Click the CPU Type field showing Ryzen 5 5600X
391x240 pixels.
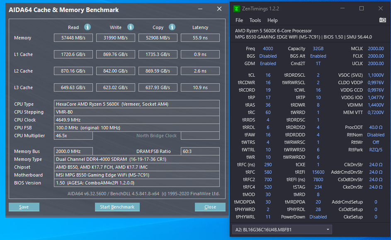pos(137,104)
